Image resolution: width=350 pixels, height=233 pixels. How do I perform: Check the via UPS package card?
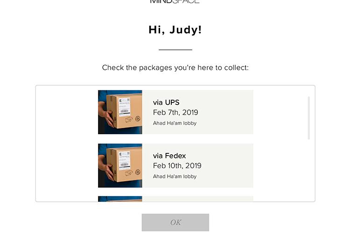pyautogui.click(x=175, y=112)
